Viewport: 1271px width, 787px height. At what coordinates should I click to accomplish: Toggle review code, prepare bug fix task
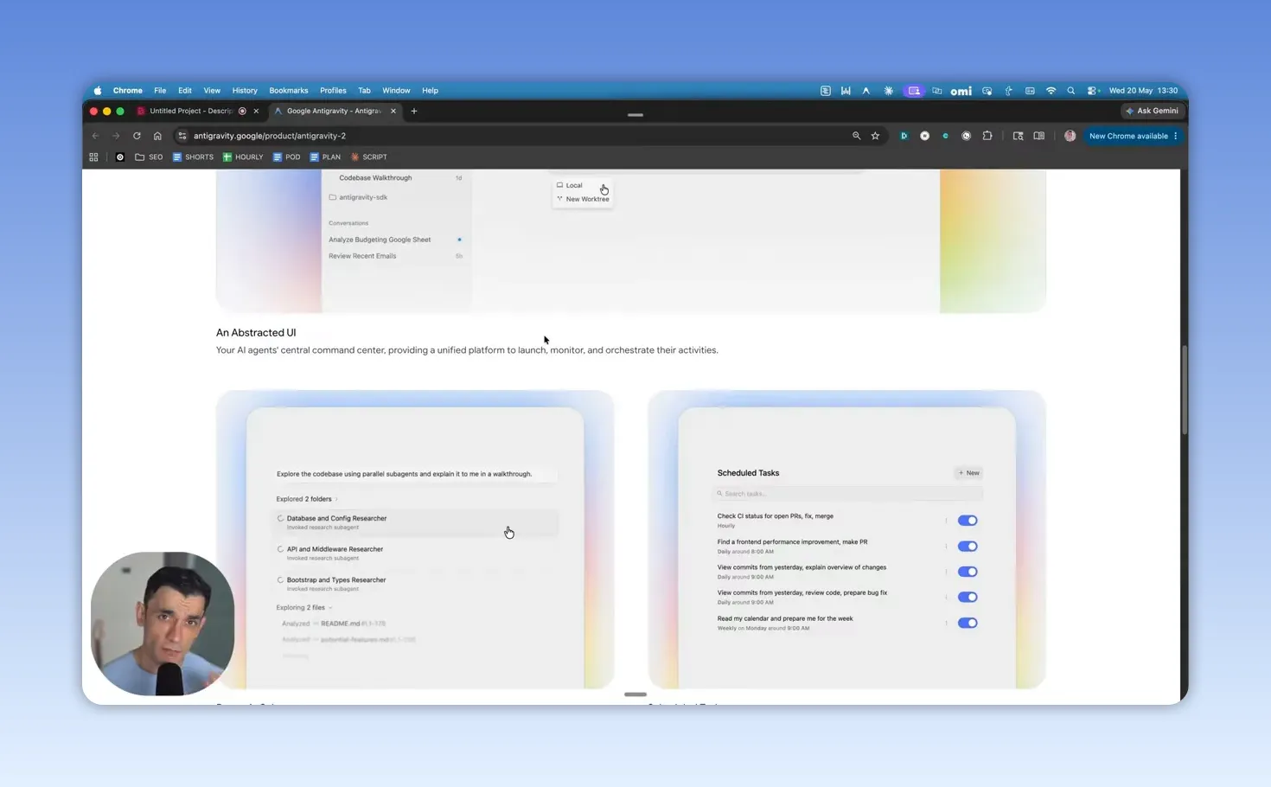point(968,598)
